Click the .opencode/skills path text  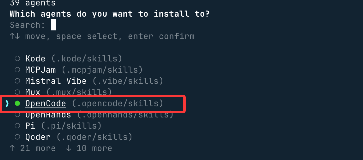(x=117, y=103)
